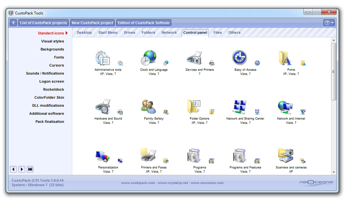
Task: Select the large Programs icon
Action: (x=194, y=156)
